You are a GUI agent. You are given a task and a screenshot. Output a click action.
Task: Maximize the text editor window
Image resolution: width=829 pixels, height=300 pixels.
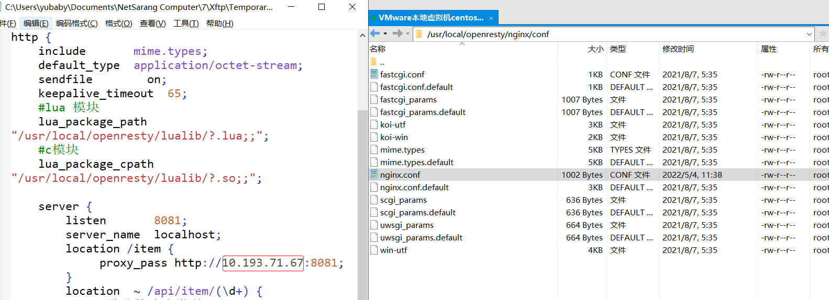click(322, 7)
